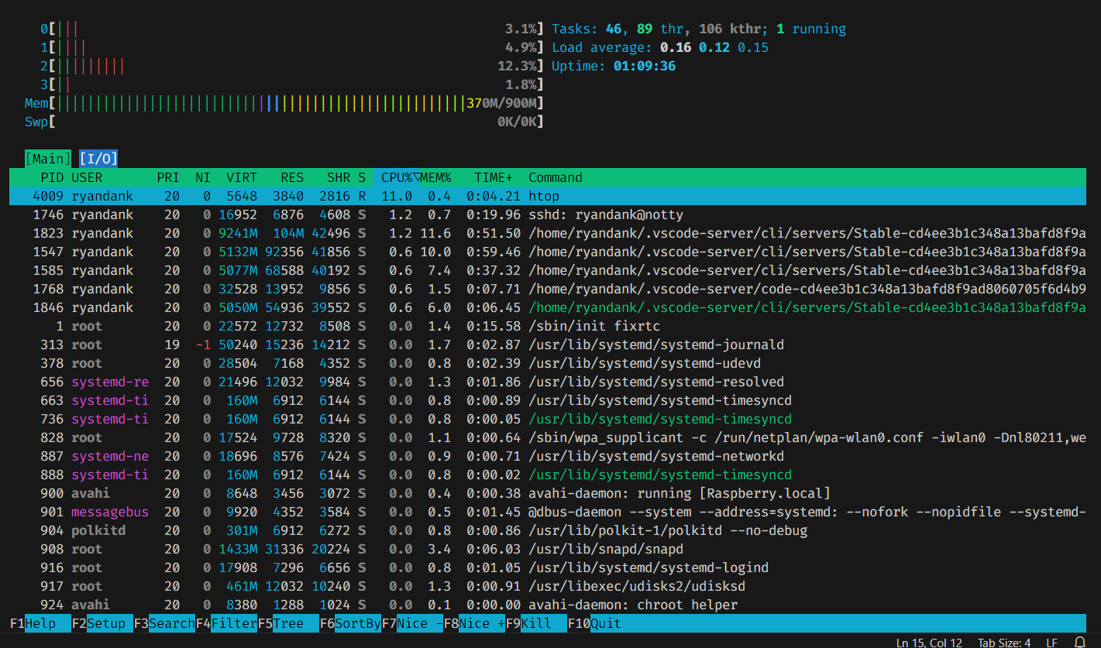Select systemd-timesyncd row with PID 663

pyautogui.click(x=548, y=400)
